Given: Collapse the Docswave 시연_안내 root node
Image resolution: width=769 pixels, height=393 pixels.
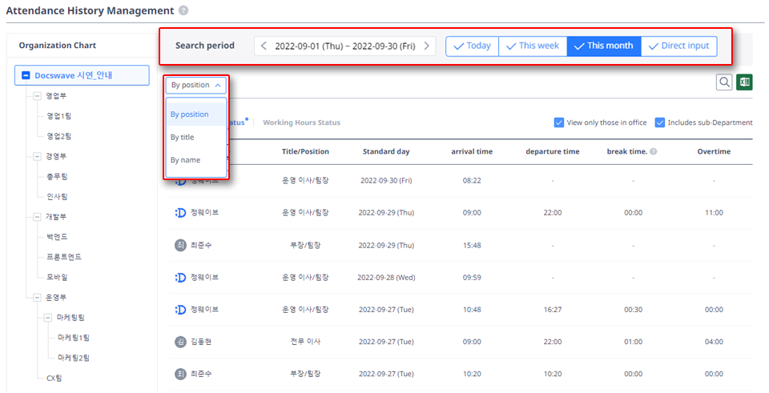Looking at the screenshot, I should (26, 75).
